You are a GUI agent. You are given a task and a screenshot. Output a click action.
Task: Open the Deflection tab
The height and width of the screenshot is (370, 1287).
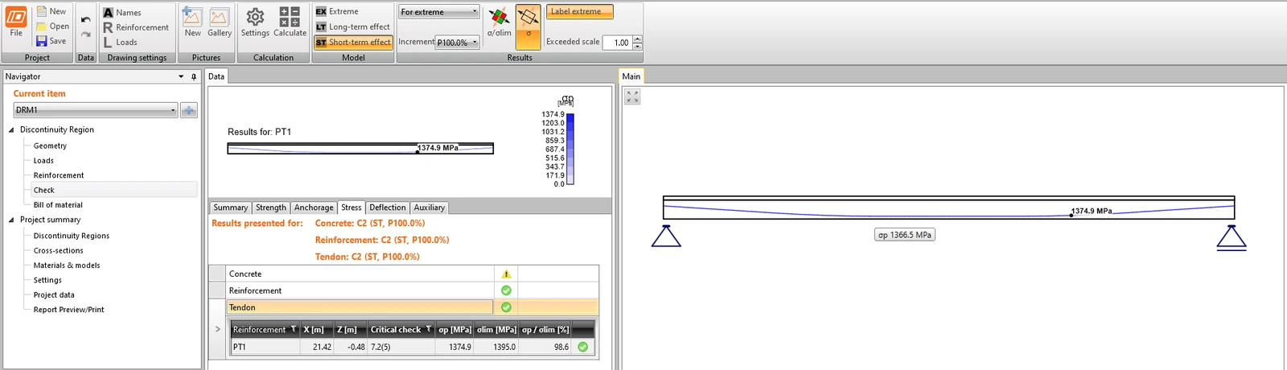click(x=388, y=208)
